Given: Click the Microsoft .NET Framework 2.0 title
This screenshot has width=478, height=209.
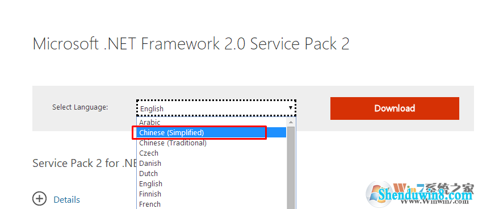Looking at the screenshot, I should tap(191, 44).
